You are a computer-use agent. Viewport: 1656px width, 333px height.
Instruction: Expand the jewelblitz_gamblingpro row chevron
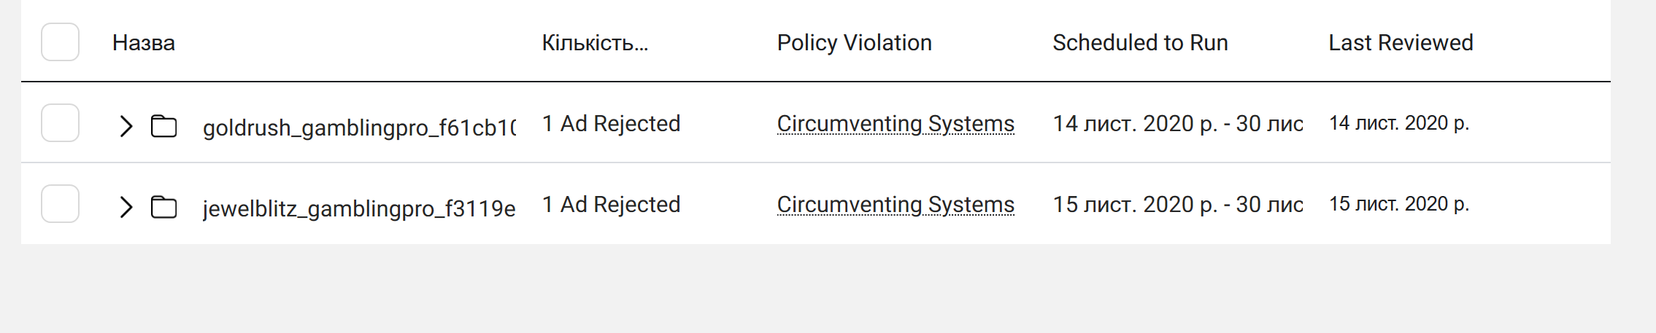click(126, 207)
